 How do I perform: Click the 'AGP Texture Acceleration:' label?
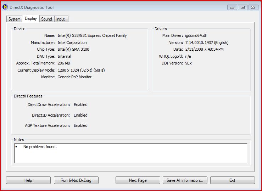pyautogui.click(x=48, y=125)
